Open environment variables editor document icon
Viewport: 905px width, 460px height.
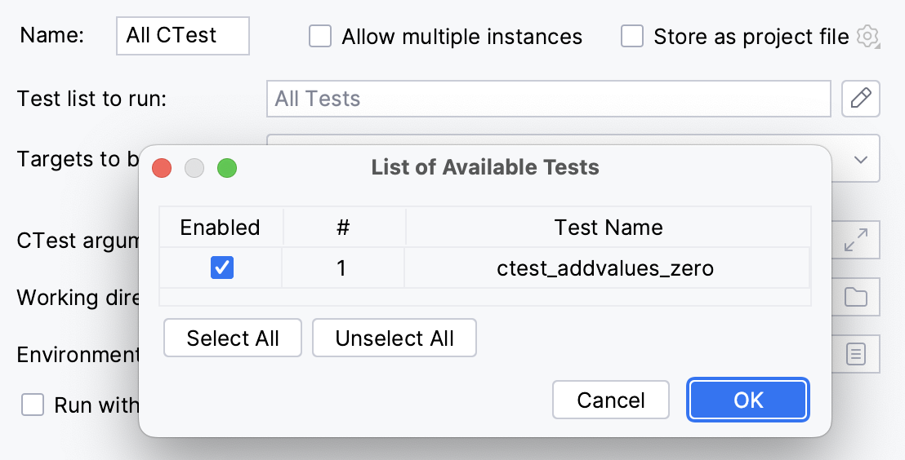coord(856,354)
